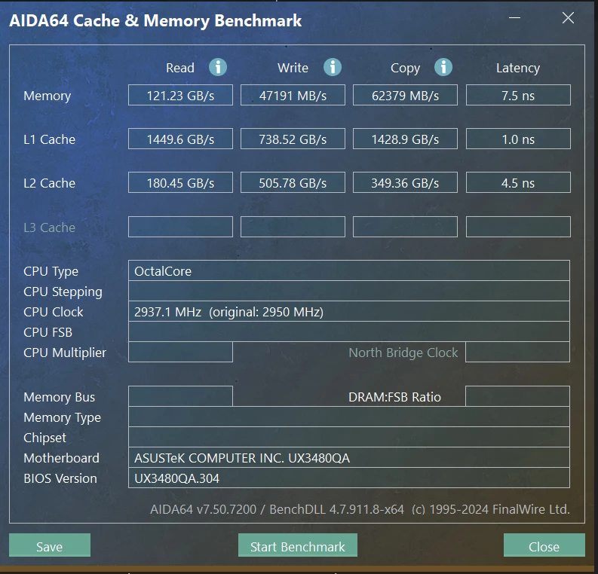Click the empty CPU FSB field

pos(349,331)
